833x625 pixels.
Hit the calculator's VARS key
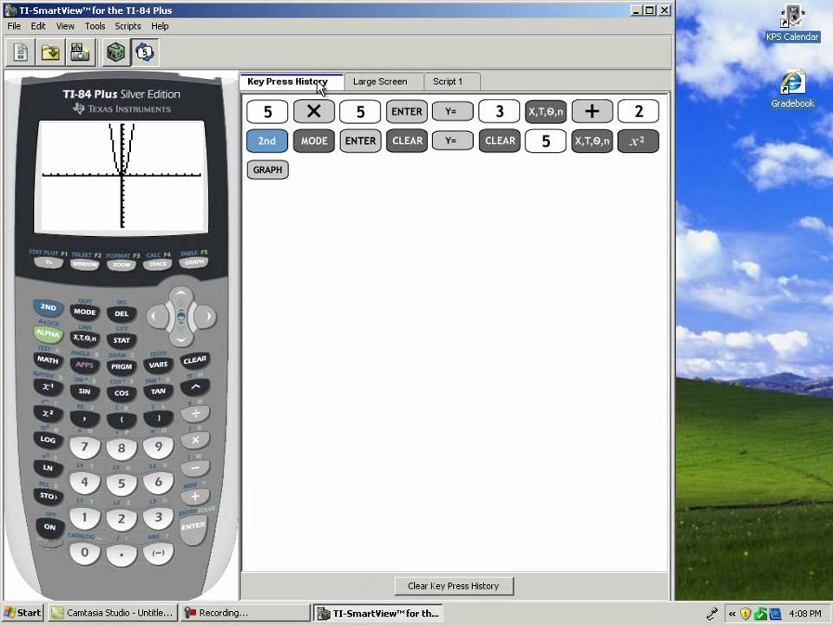158,365
